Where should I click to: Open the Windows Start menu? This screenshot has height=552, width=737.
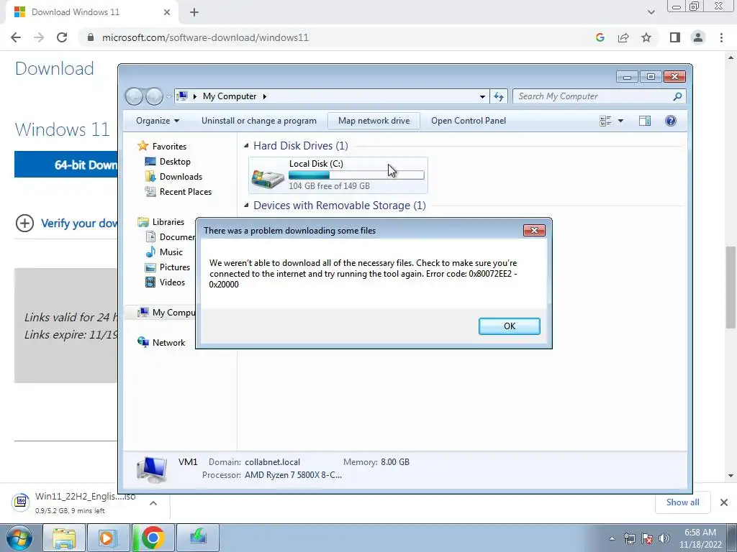coord(19,538)
